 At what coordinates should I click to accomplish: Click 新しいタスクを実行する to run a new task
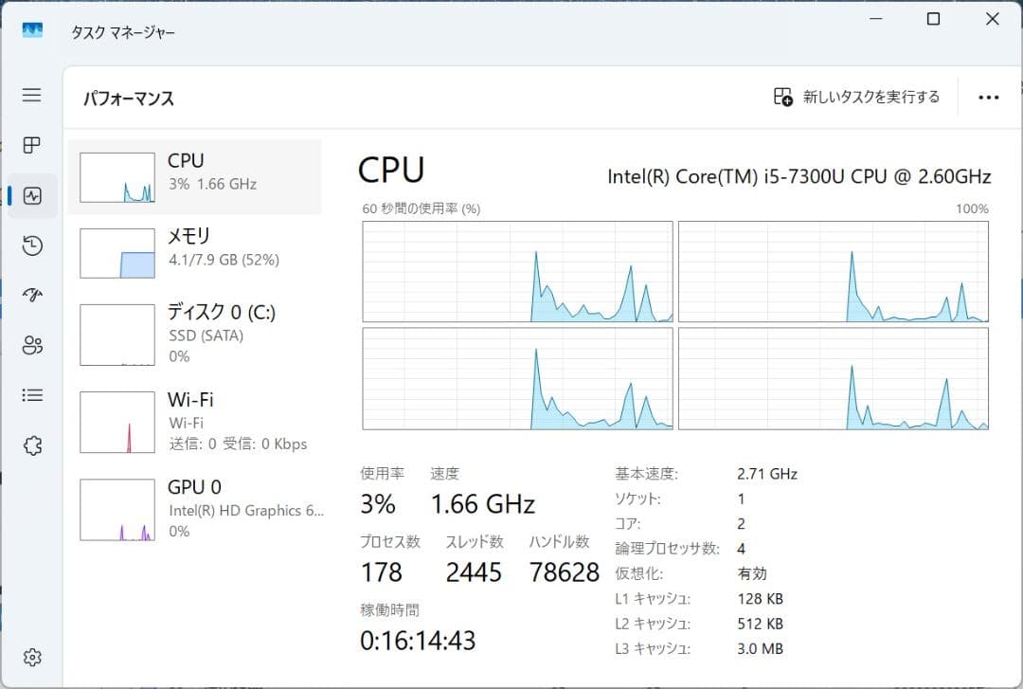coord(855,96)
